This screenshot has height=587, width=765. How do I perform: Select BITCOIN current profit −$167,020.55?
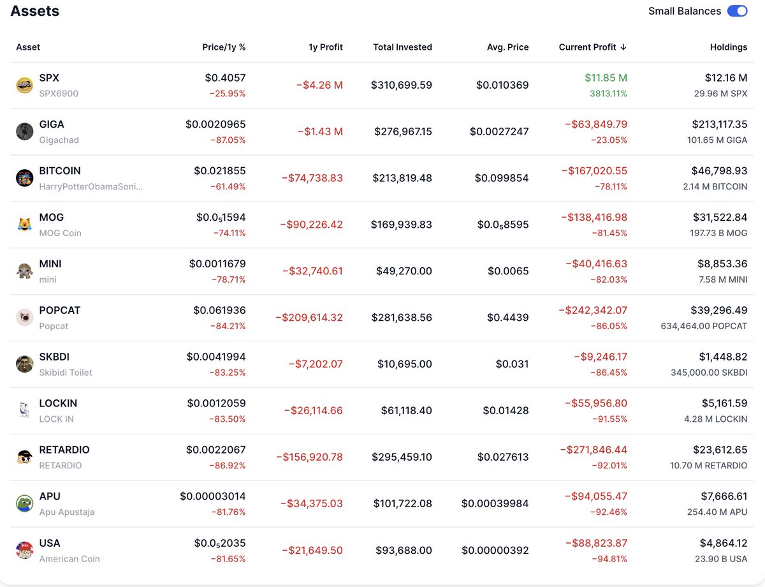click(x=594, y=171)
